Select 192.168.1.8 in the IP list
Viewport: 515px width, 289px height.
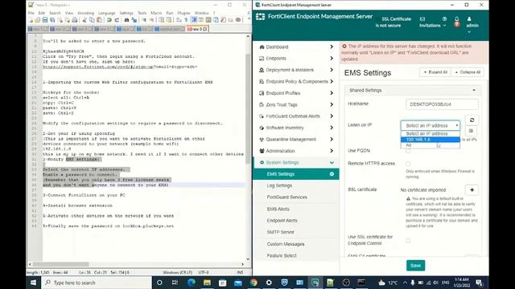point(431,140)
